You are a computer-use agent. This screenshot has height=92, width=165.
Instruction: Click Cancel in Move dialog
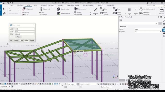[x=32, y=40]
